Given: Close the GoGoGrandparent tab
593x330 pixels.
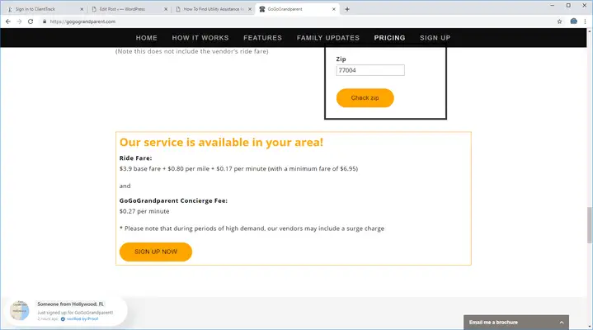Looking at the screenshot, I should [333, 9].
